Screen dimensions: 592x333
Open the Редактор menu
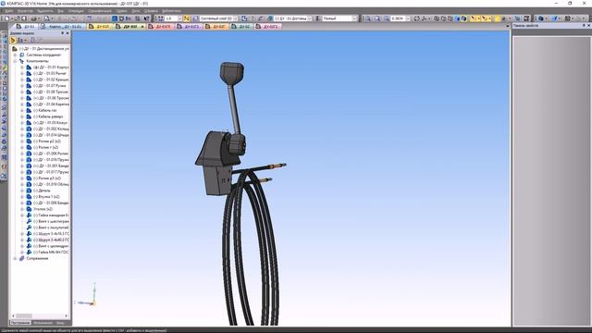25,11
